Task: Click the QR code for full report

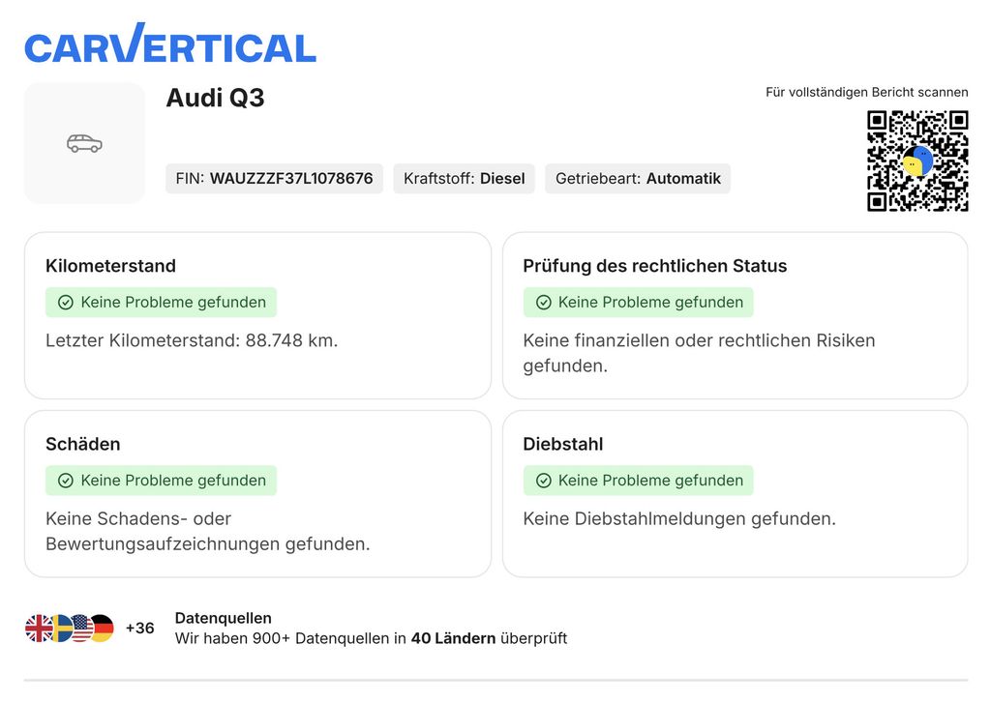Action: pyautogui.click(x=916, y=161)
